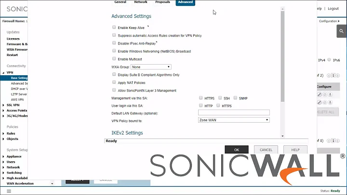The image size is (347, 195).
Task: Select the IPv6 radio button
Action: click(x=329, y=59)
